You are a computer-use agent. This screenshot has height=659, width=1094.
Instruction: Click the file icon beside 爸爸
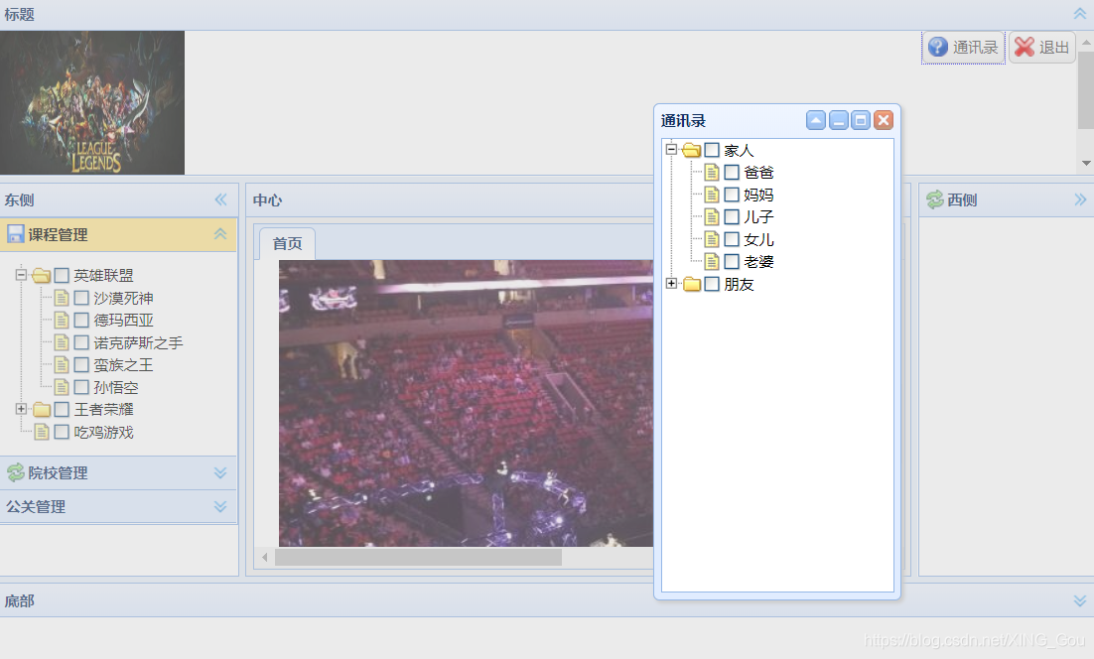click(x=712, y=173)
